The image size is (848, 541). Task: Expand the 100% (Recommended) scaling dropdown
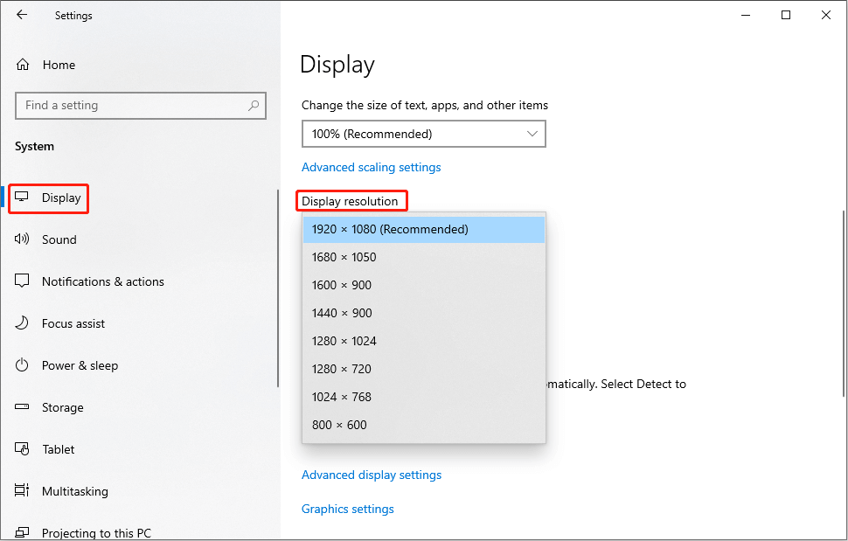pyautogui.click(x=423, y=134)
